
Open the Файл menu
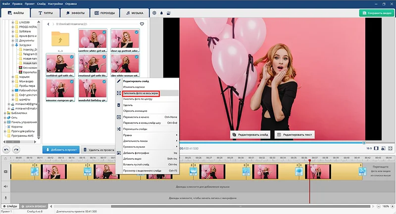6,4
